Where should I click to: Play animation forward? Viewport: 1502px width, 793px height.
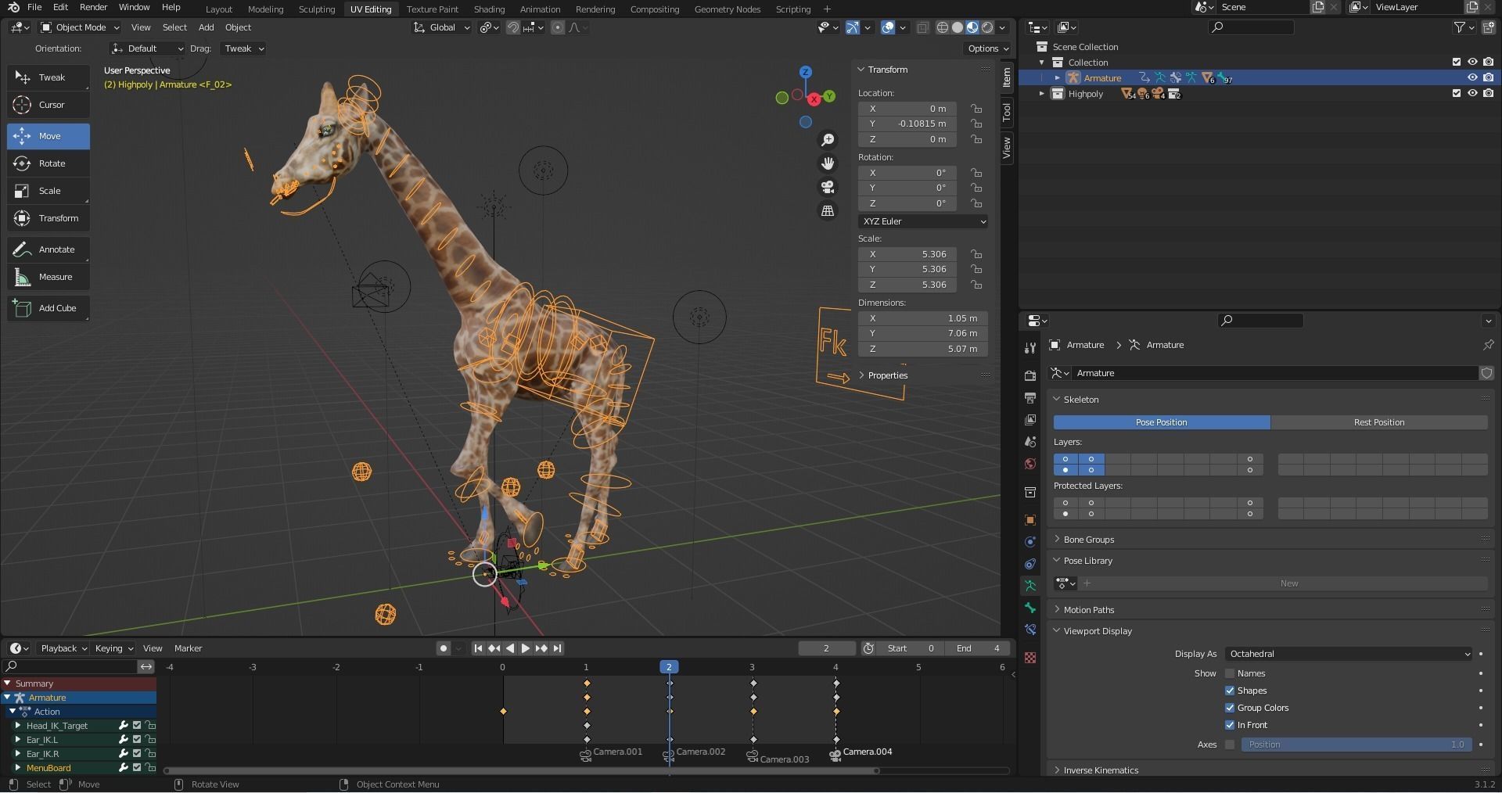[526, 648]
